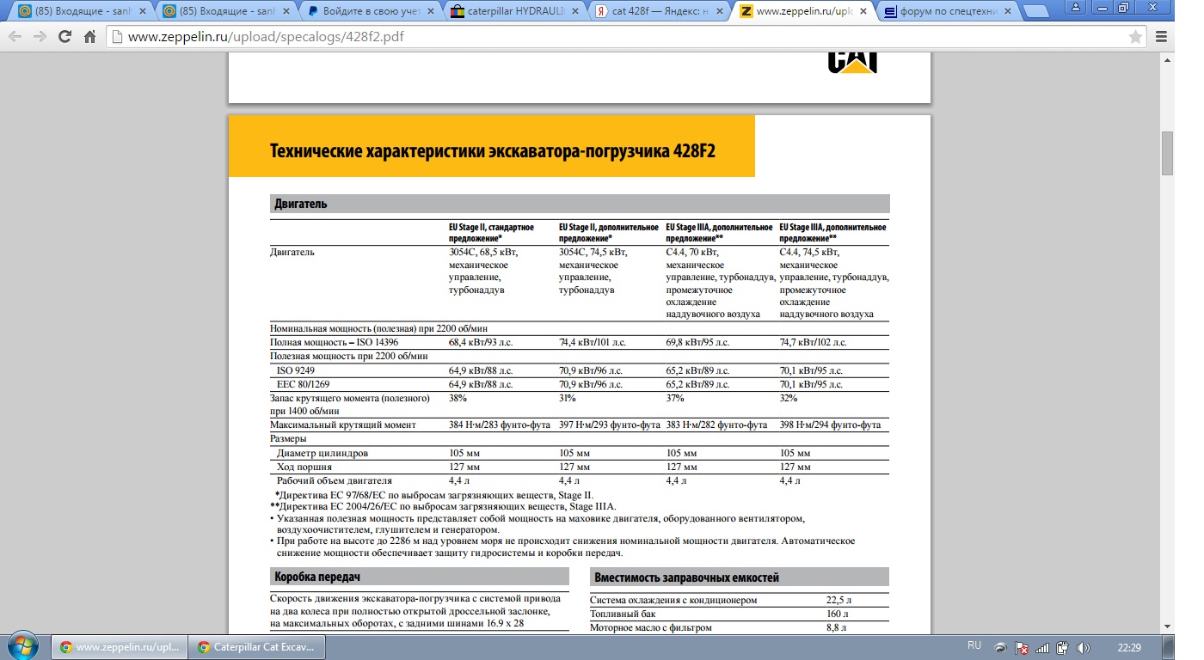Click the scrollbar down arrow
The image size is (1204, 660).
coord(1168,626)
